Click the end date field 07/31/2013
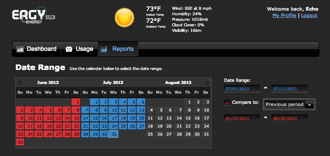Image resolution: width=330 pixels, height=156 pixels. coord(290,89)
